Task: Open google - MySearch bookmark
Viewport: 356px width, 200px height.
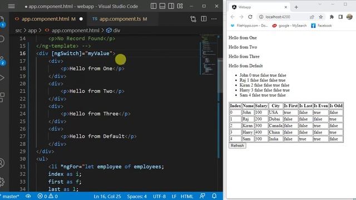Action: click(x=289, y=26)
